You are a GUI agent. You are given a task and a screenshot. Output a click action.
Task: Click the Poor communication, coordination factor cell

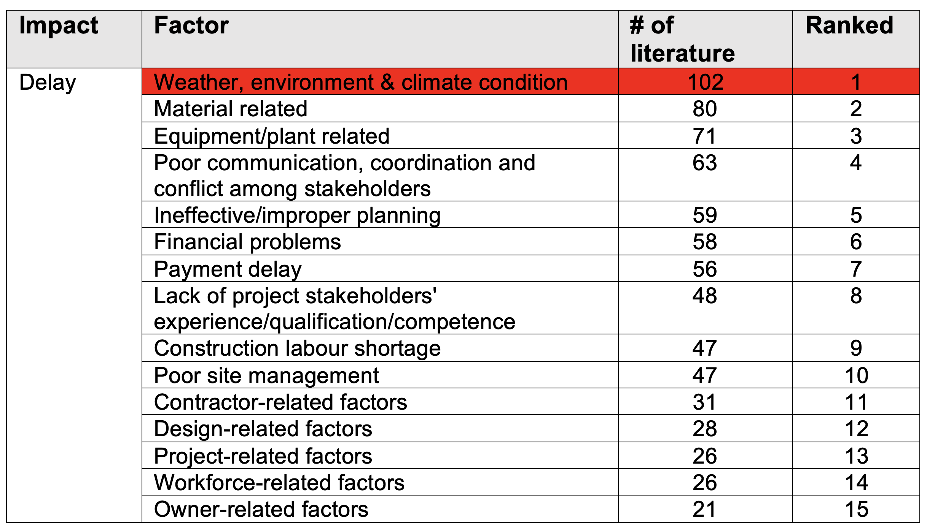pyautogui.click(x=344, y=176)
